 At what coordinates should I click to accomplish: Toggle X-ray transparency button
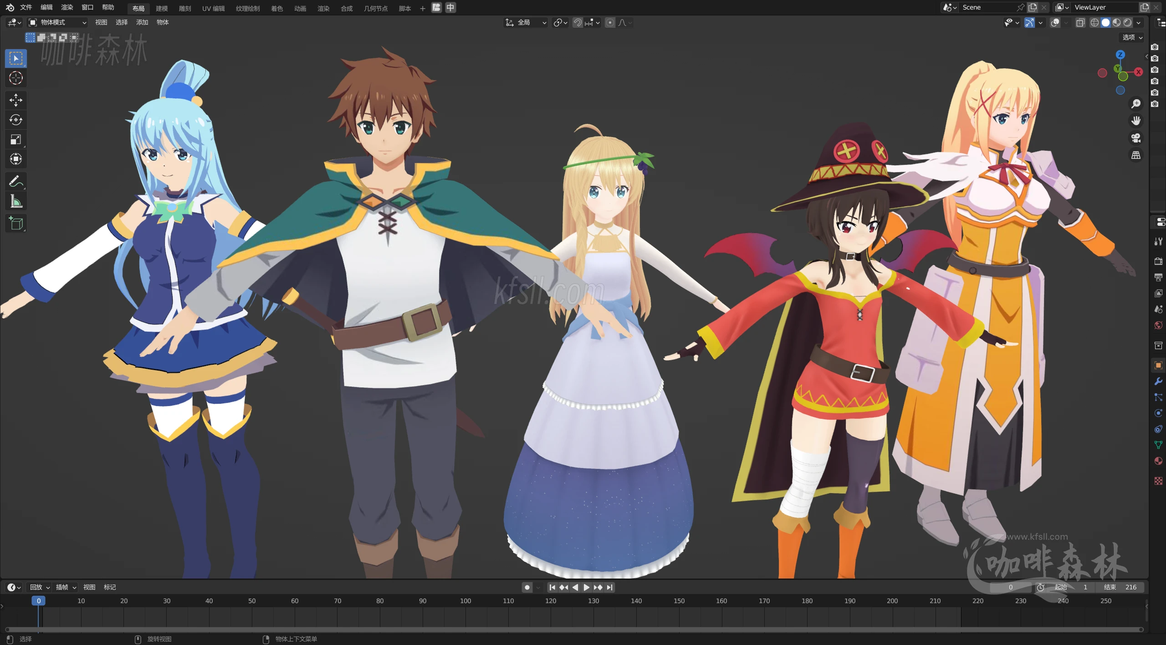tap(1080, 22)
